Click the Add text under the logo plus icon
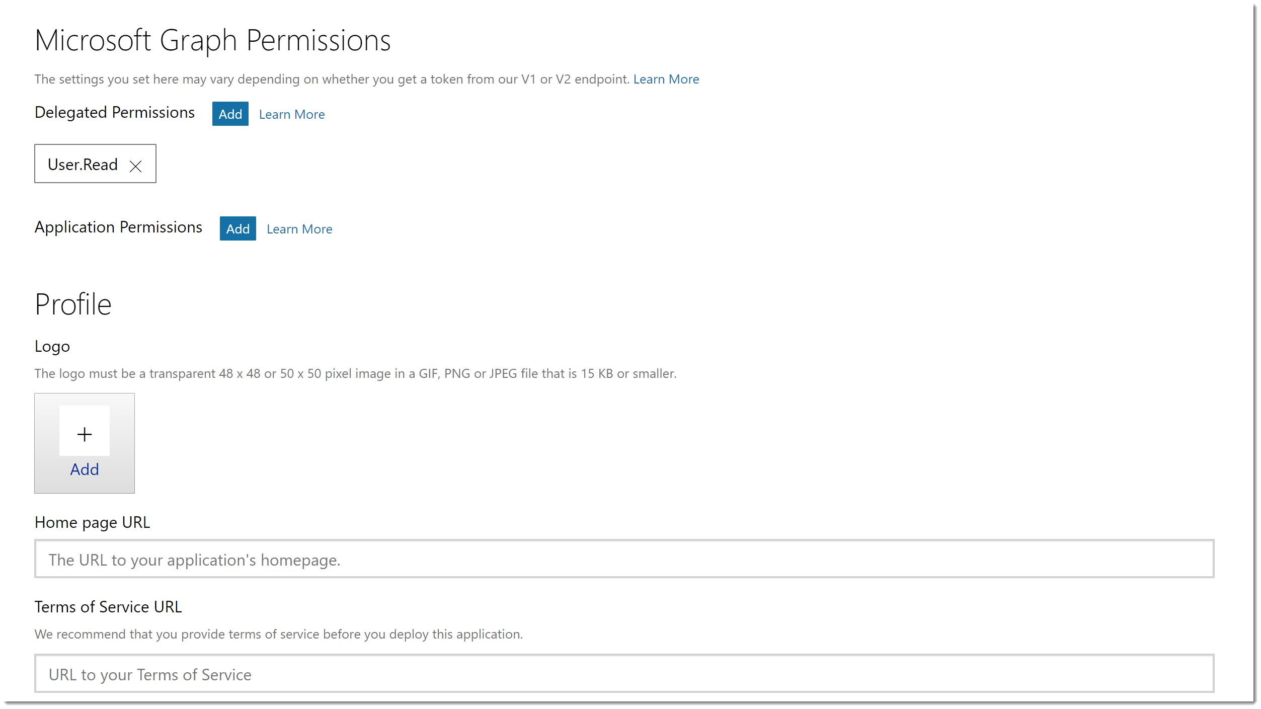The width and height of the screenshot is (1261, 709). (x=85, y=469)
